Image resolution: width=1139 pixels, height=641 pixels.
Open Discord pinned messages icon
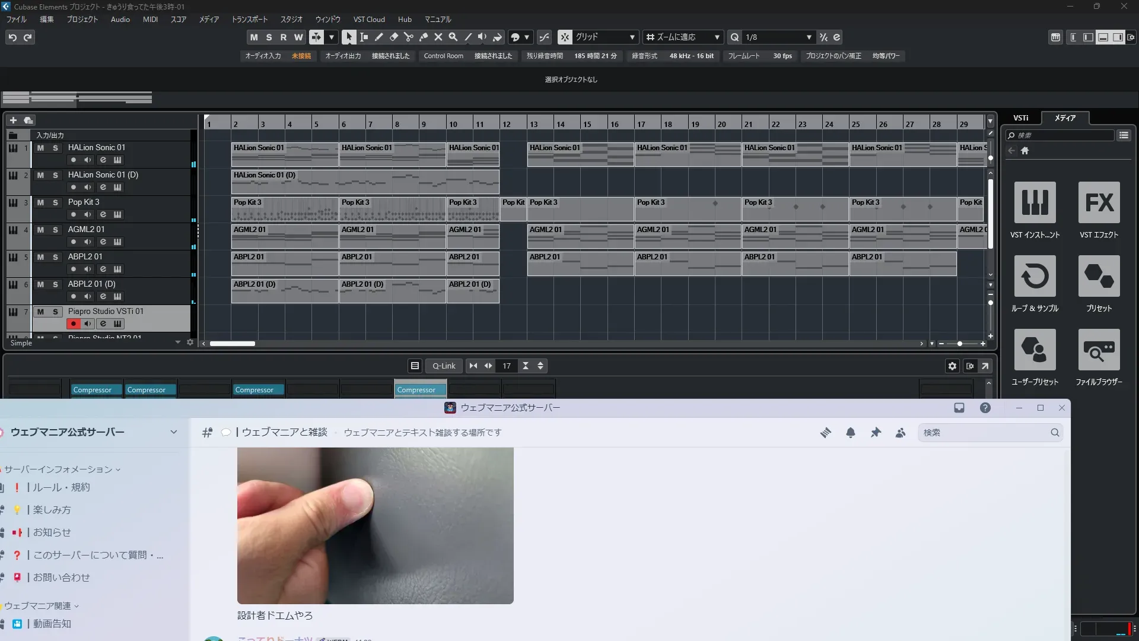876,433
